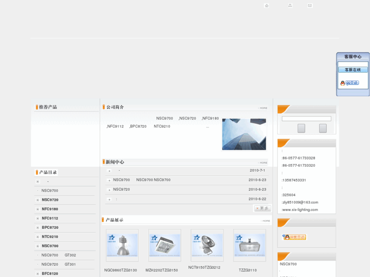Expand the NTC9210 category node
370x277 pixels.
38,237
